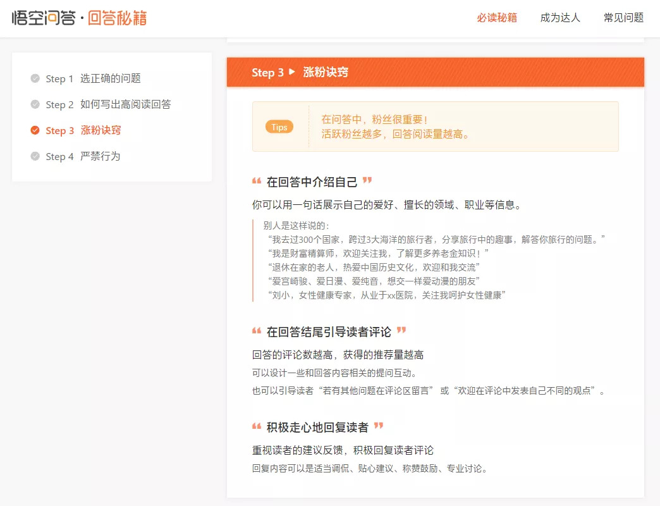Click the orange Step 3 checkmark icon

[x=35, y=130]
